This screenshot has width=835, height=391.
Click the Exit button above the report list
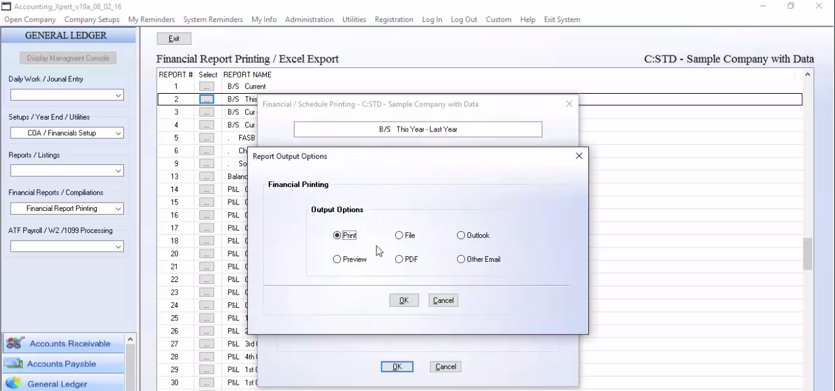(174, 38)
